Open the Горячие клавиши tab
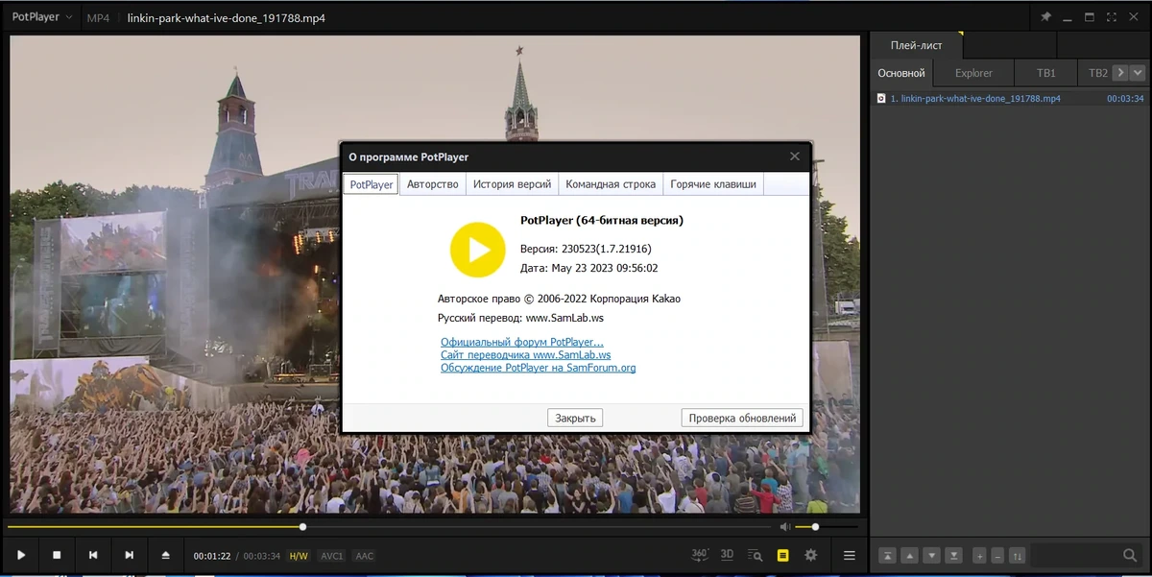 coord(713,184)
